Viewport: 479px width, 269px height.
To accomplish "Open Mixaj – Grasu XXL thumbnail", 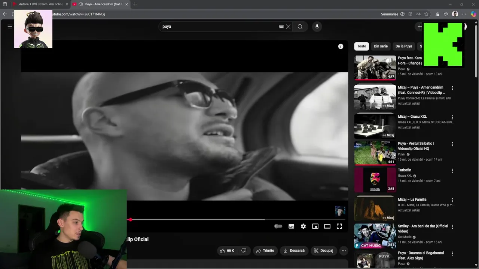I will [375, 126].
